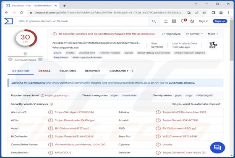Click the trojan threat category chip
This screenshot has height=158, width=235.
pos(114,95)
